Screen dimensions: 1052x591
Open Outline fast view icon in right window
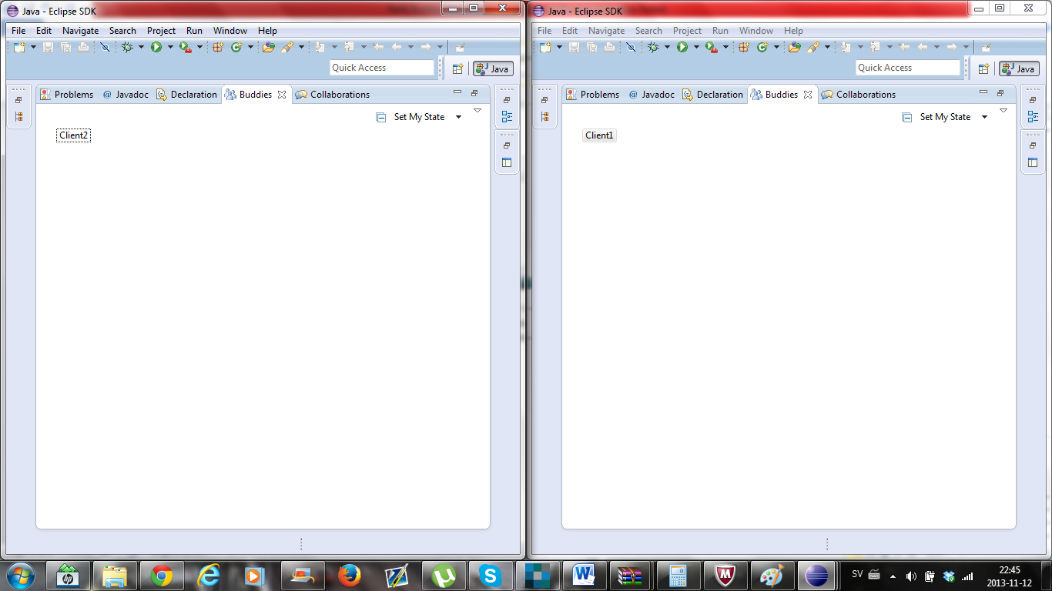point(1033,117)
